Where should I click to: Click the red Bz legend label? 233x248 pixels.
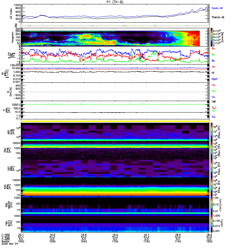click(x=213, y=48)
